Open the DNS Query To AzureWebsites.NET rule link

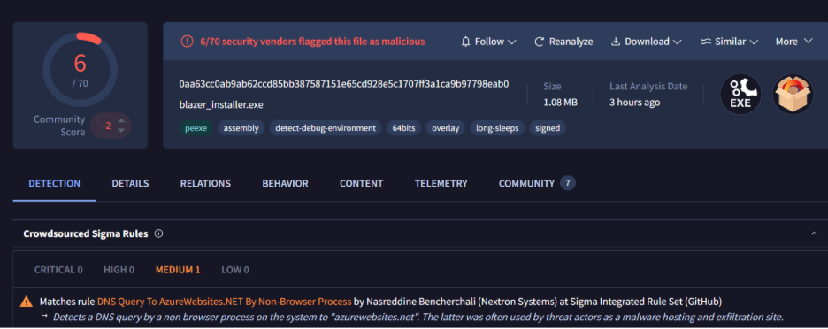[x=225, y=302]
